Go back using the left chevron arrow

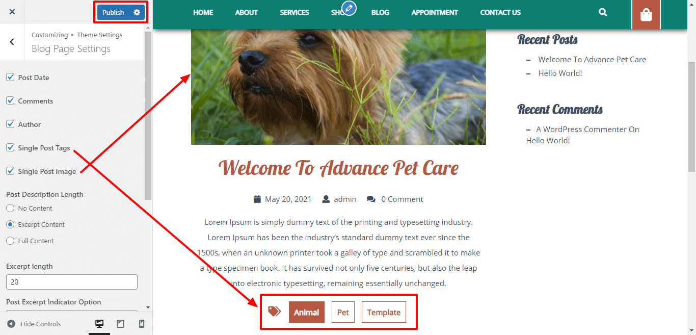coord(12,42)
